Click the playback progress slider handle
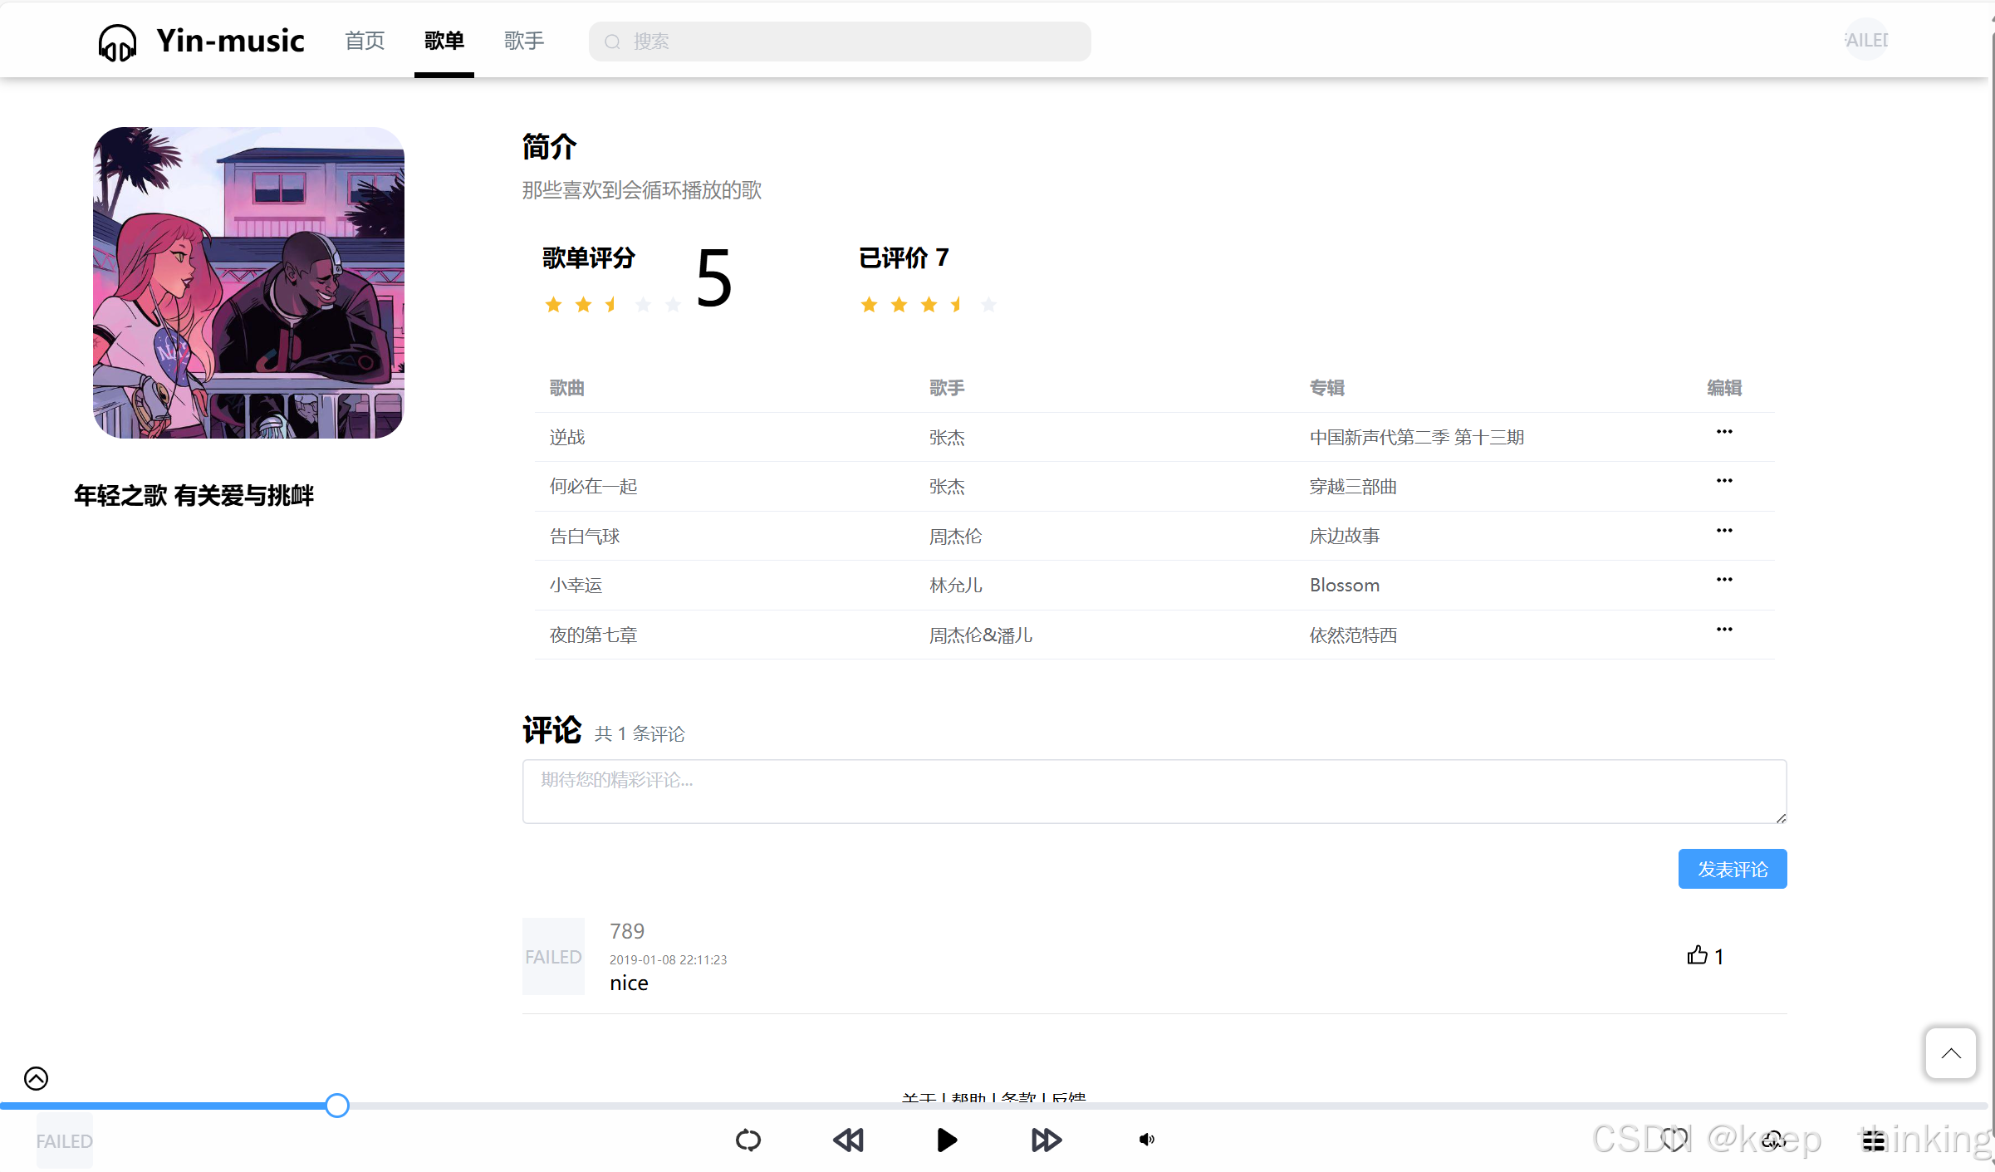The image size is (1995, 1172). click(336, 1106)
